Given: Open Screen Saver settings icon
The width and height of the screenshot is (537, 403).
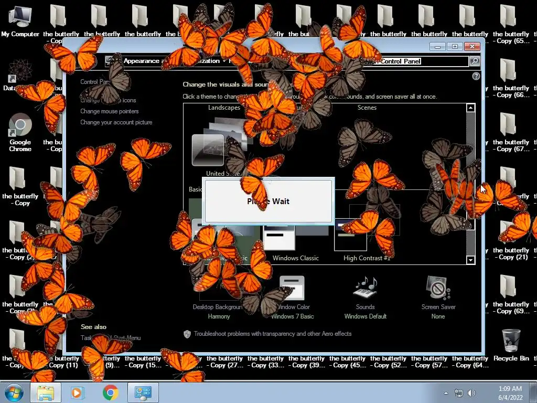Looking at the screenshot, I should click(438, 287).
